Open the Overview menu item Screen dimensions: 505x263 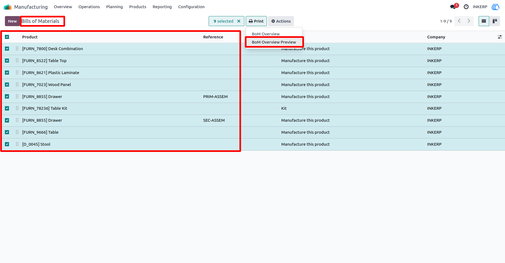[63, 7]
